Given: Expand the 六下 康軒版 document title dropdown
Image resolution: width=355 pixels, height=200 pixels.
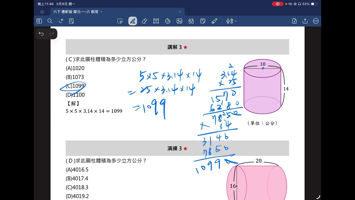Looking at the screenshot, I should (101, 12).
